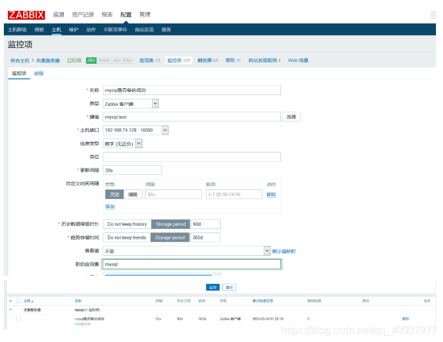Tick the mysql是否备份成功 row checkbox
Screen dimensions: 443x342
pyautogui.click(x=19, y=318)
